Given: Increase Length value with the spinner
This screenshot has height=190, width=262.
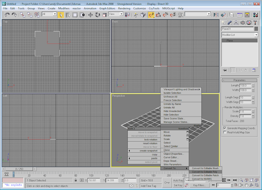Looking at the screenshot, I should pos(253,85).
